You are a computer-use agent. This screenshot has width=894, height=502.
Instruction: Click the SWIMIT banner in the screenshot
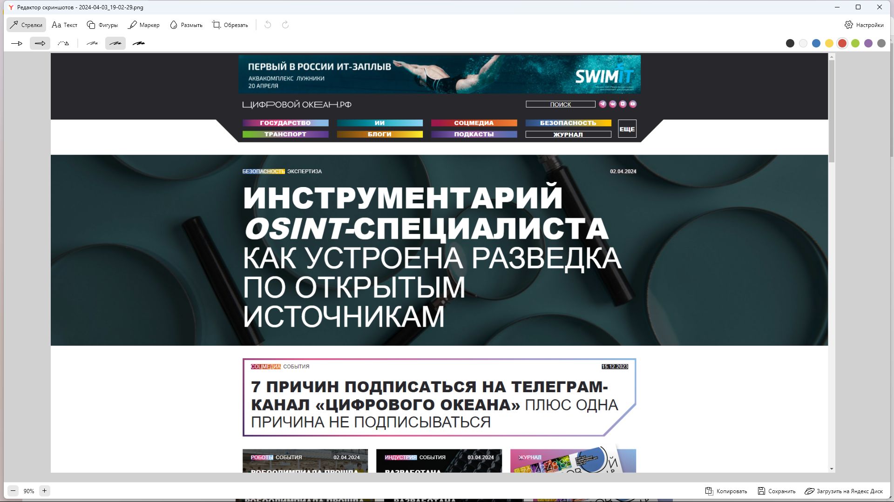tap(439, 74)
